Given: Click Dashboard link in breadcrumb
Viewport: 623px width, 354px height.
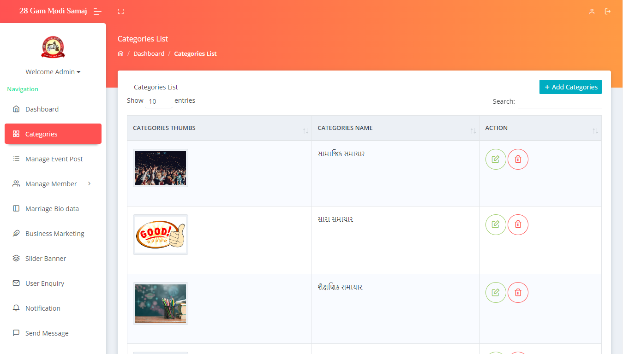Looking at the screenshot, I should (149, 54).
